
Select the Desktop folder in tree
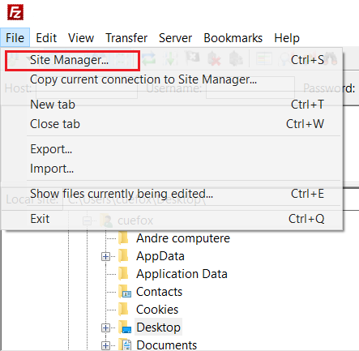click(x=158, y=327)
